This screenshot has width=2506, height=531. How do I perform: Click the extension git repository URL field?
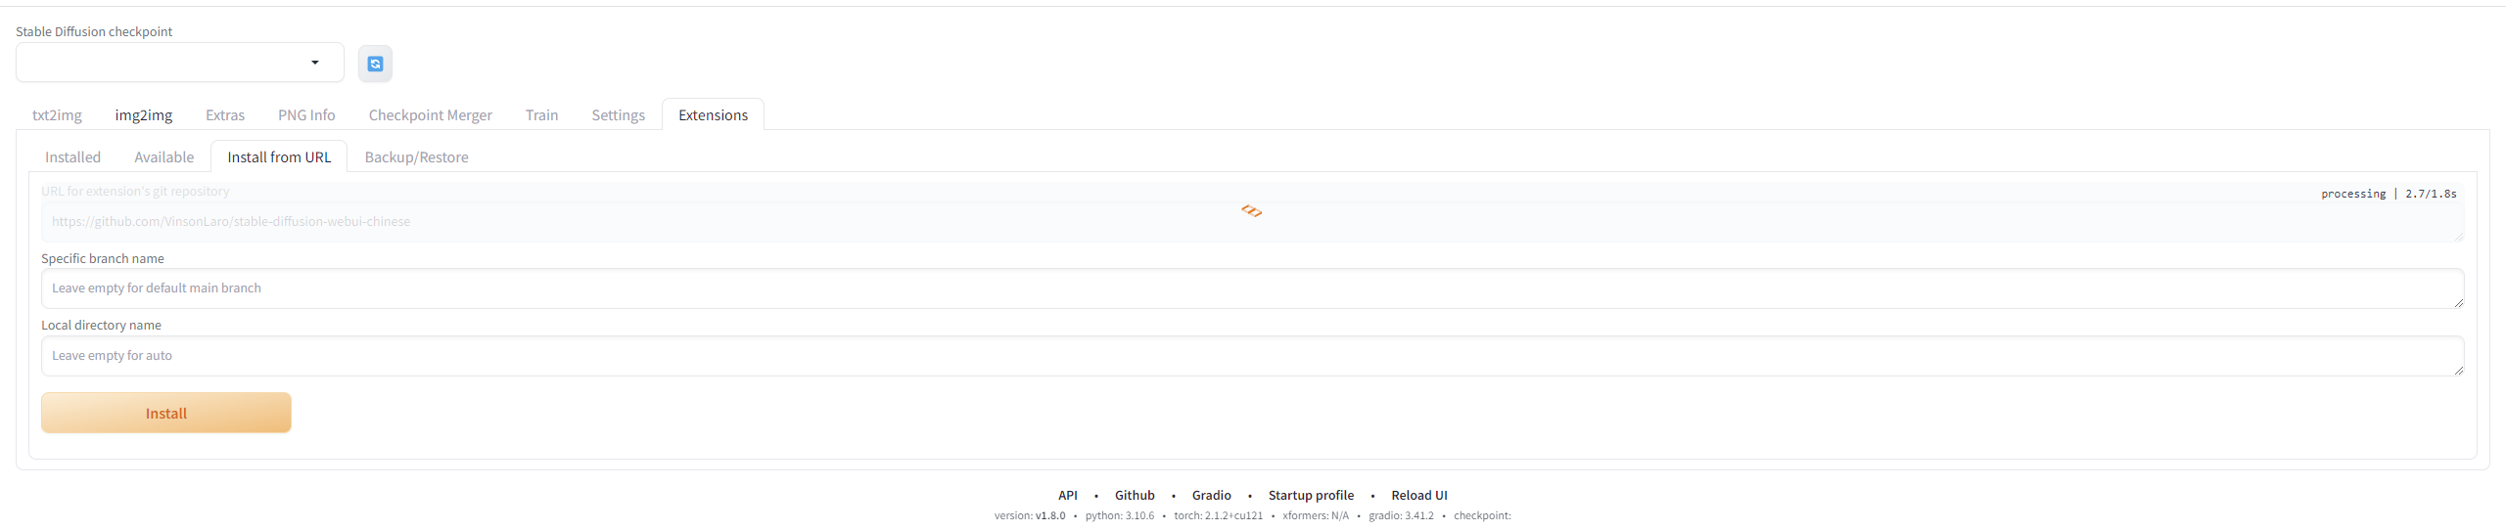(x=1251, y=222)
